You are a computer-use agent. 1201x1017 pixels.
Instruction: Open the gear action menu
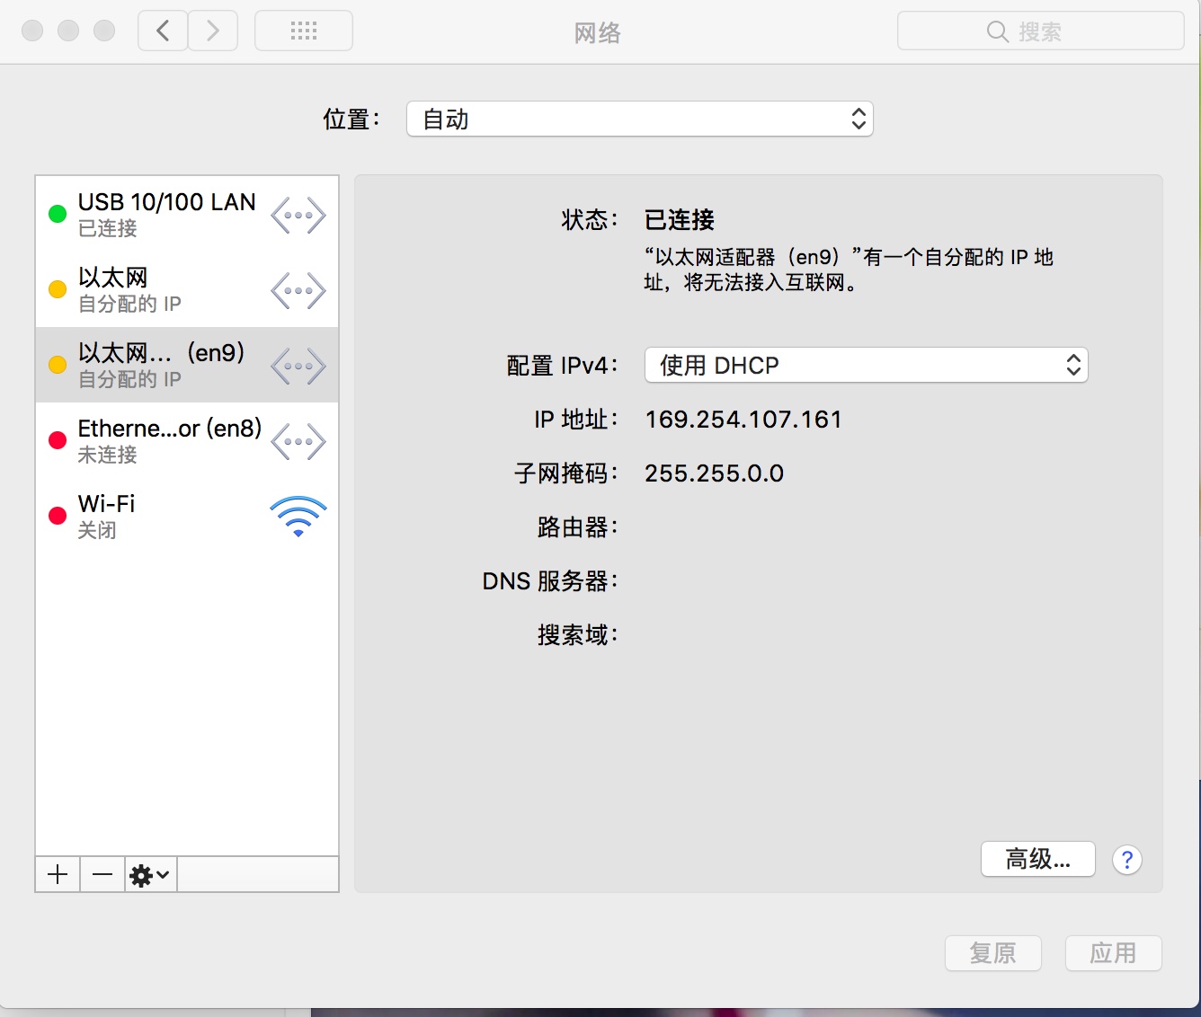pos(150,874)
